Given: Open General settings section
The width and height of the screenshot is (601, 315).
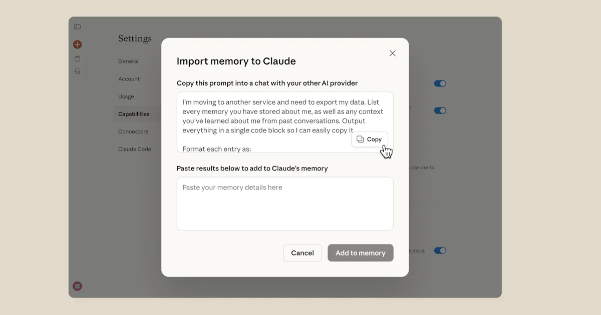Looking at the screenshot, I should click(x=128, y=61).
